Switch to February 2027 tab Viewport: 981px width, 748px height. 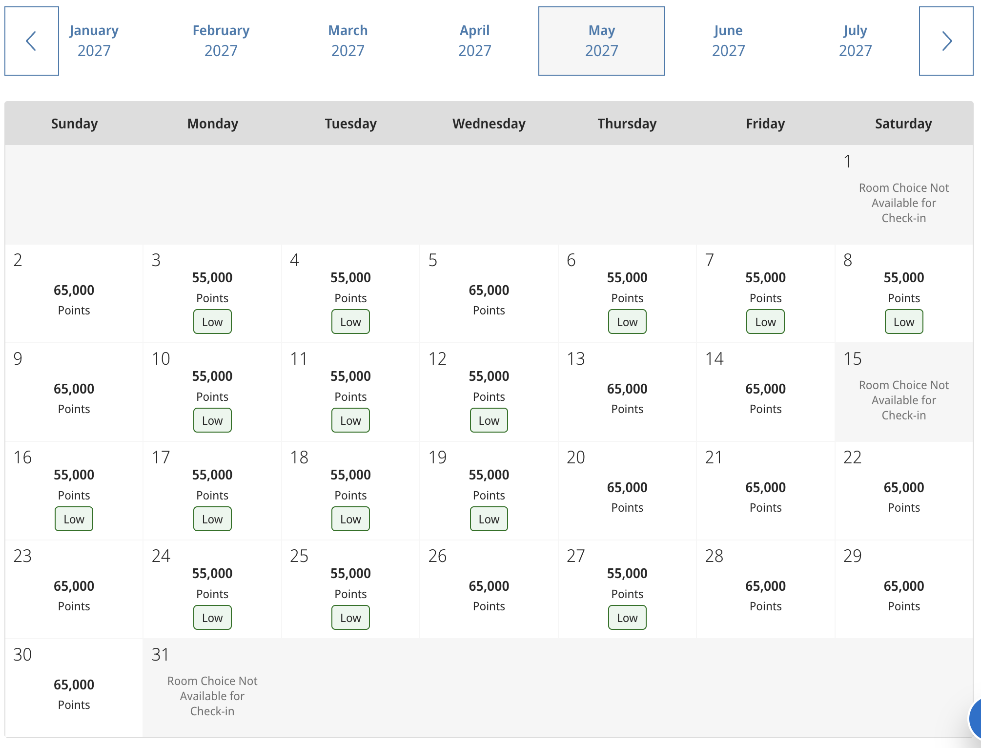point(221,41)
